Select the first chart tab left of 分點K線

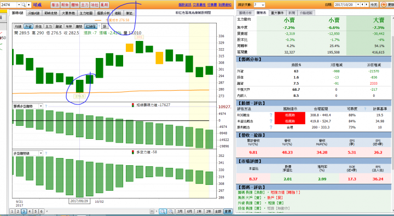click(x=18, y=13)
